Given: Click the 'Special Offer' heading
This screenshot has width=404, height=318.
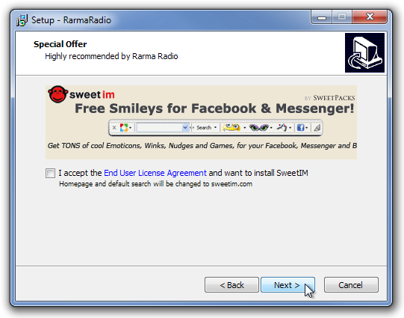Looking at the screenshot, I should pos(60,44).
